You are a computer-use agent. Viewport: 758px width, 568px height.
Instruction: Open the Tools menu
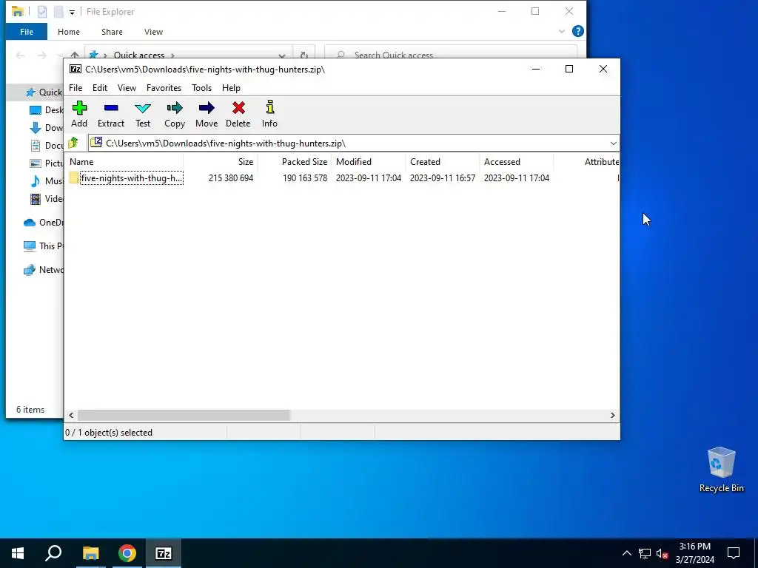coord(201,88)
